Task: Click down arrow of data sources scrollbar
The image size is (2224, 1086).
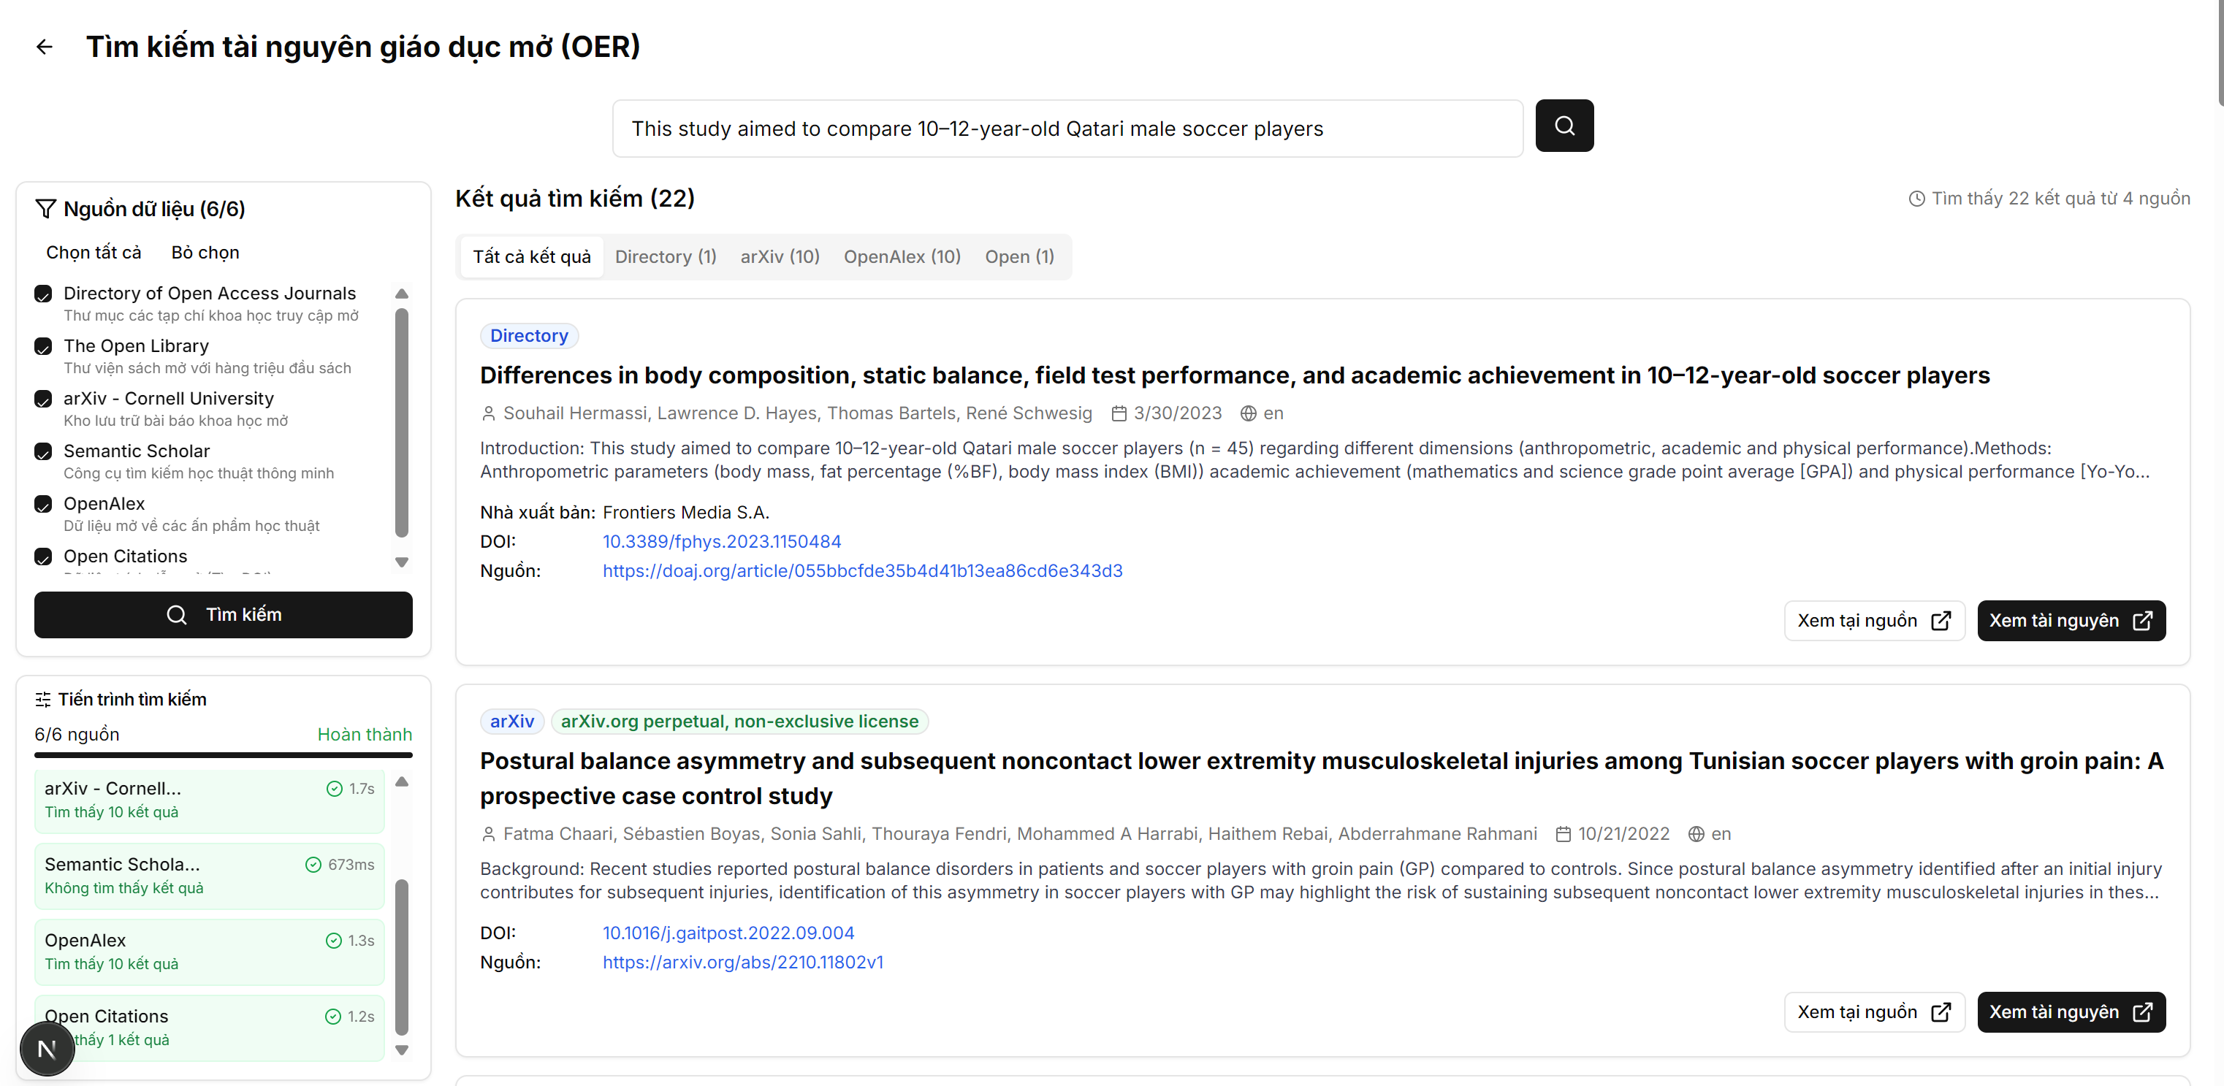Action: (401, 563)
